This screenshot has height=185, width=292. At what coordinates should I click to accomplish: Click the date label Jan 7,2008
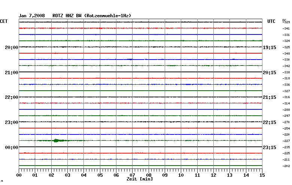(32, 16)
